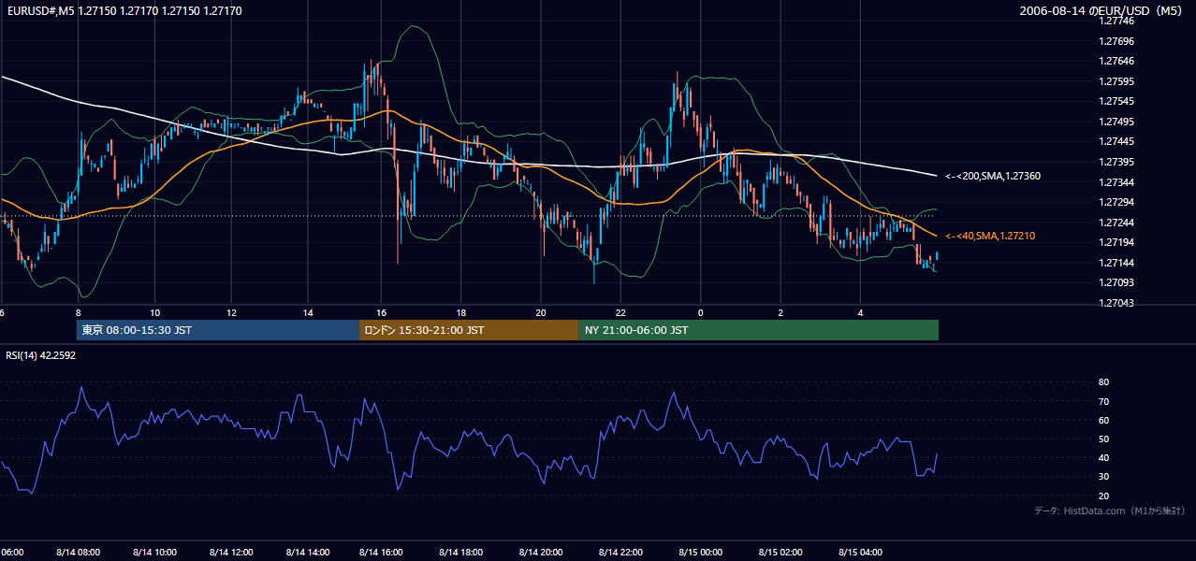Image resolution: width=1196 pixels, height=561 pixels.
Task: Click price level 1.27746 on axis
Action: tap(1116, 22)
